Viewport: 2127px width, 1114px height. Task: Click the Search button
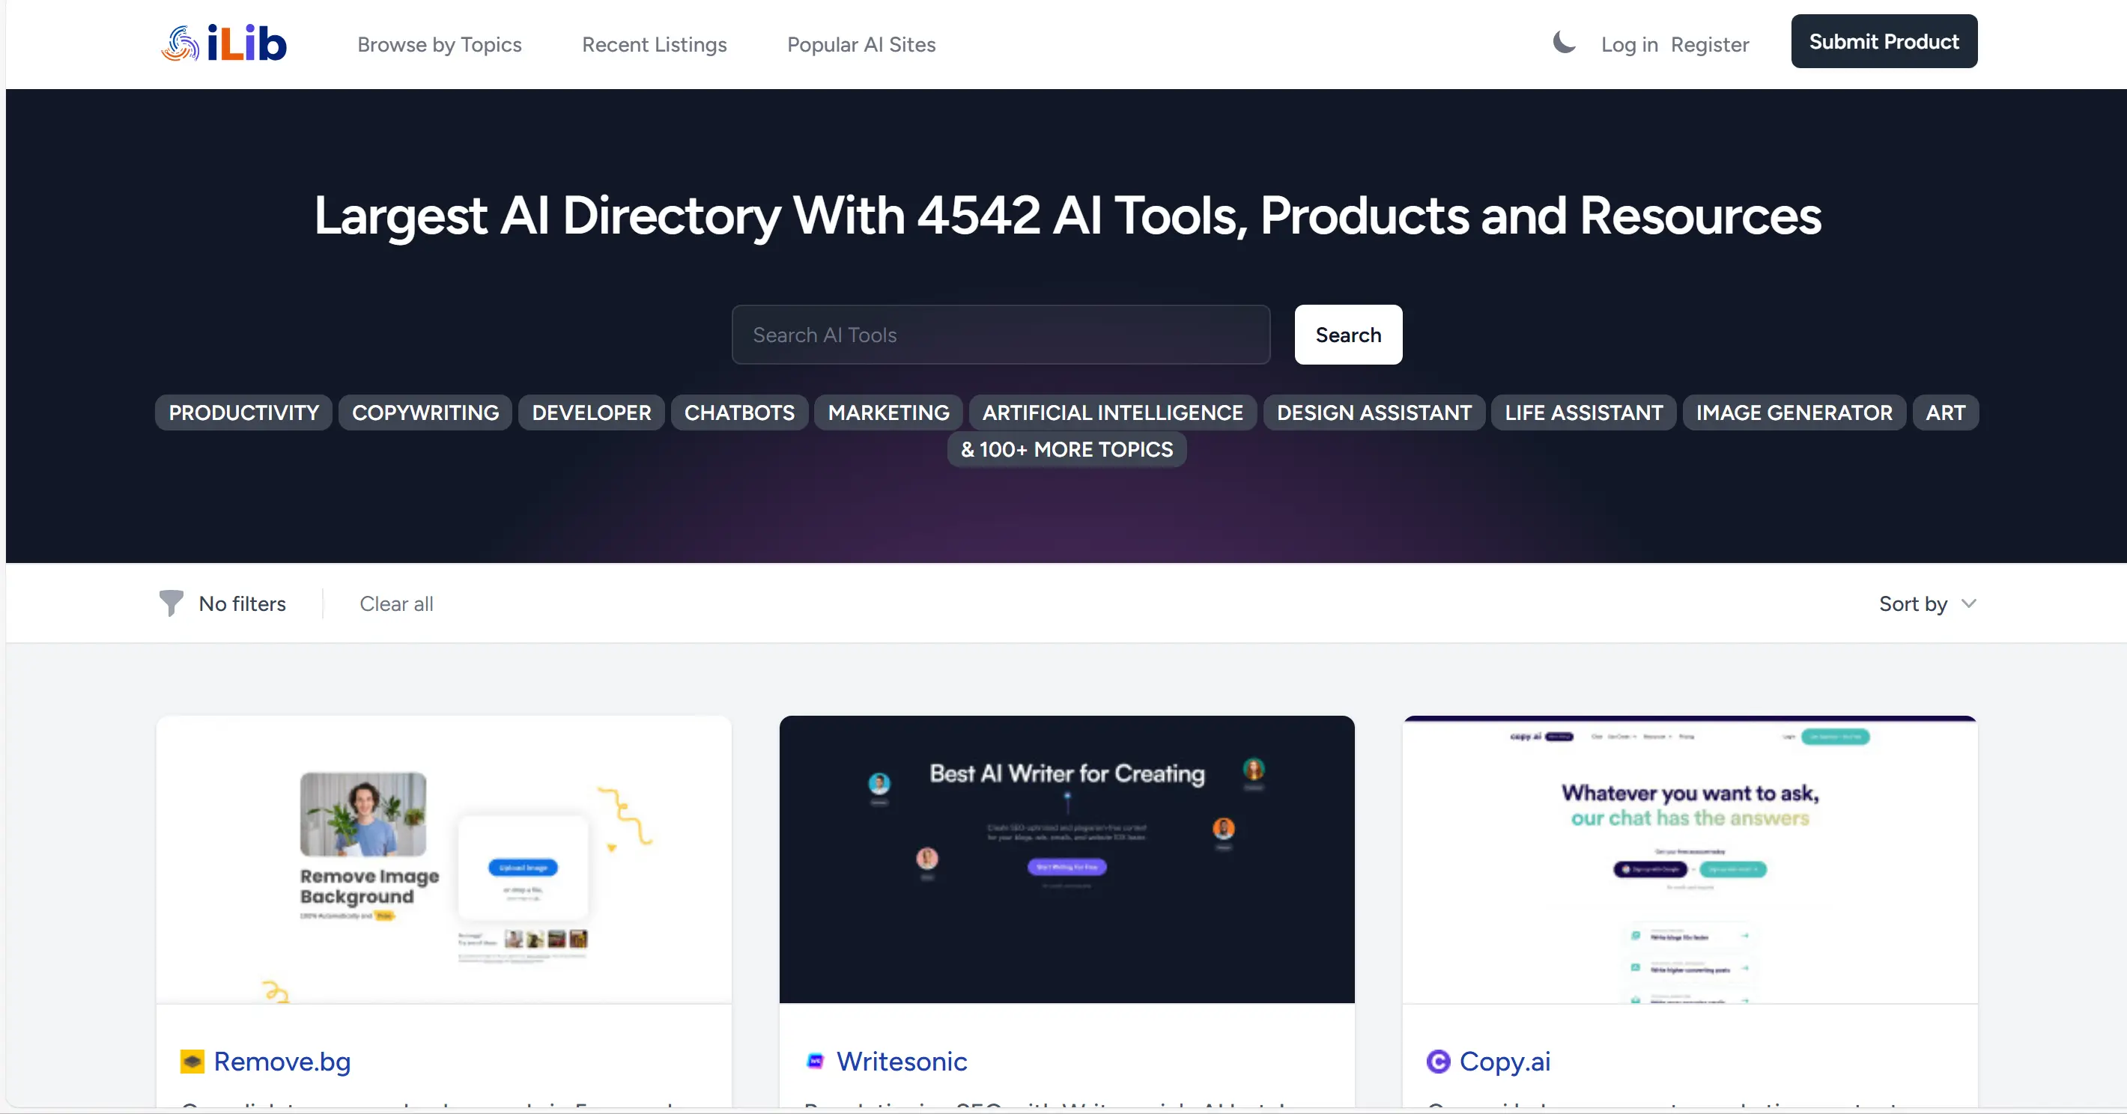1348,334
